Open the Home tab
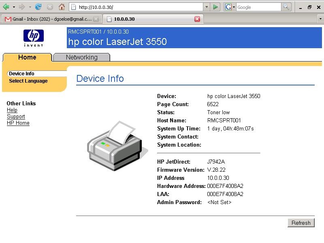The width and height of the screenshot is (324, 243). (x=27, y=57)
